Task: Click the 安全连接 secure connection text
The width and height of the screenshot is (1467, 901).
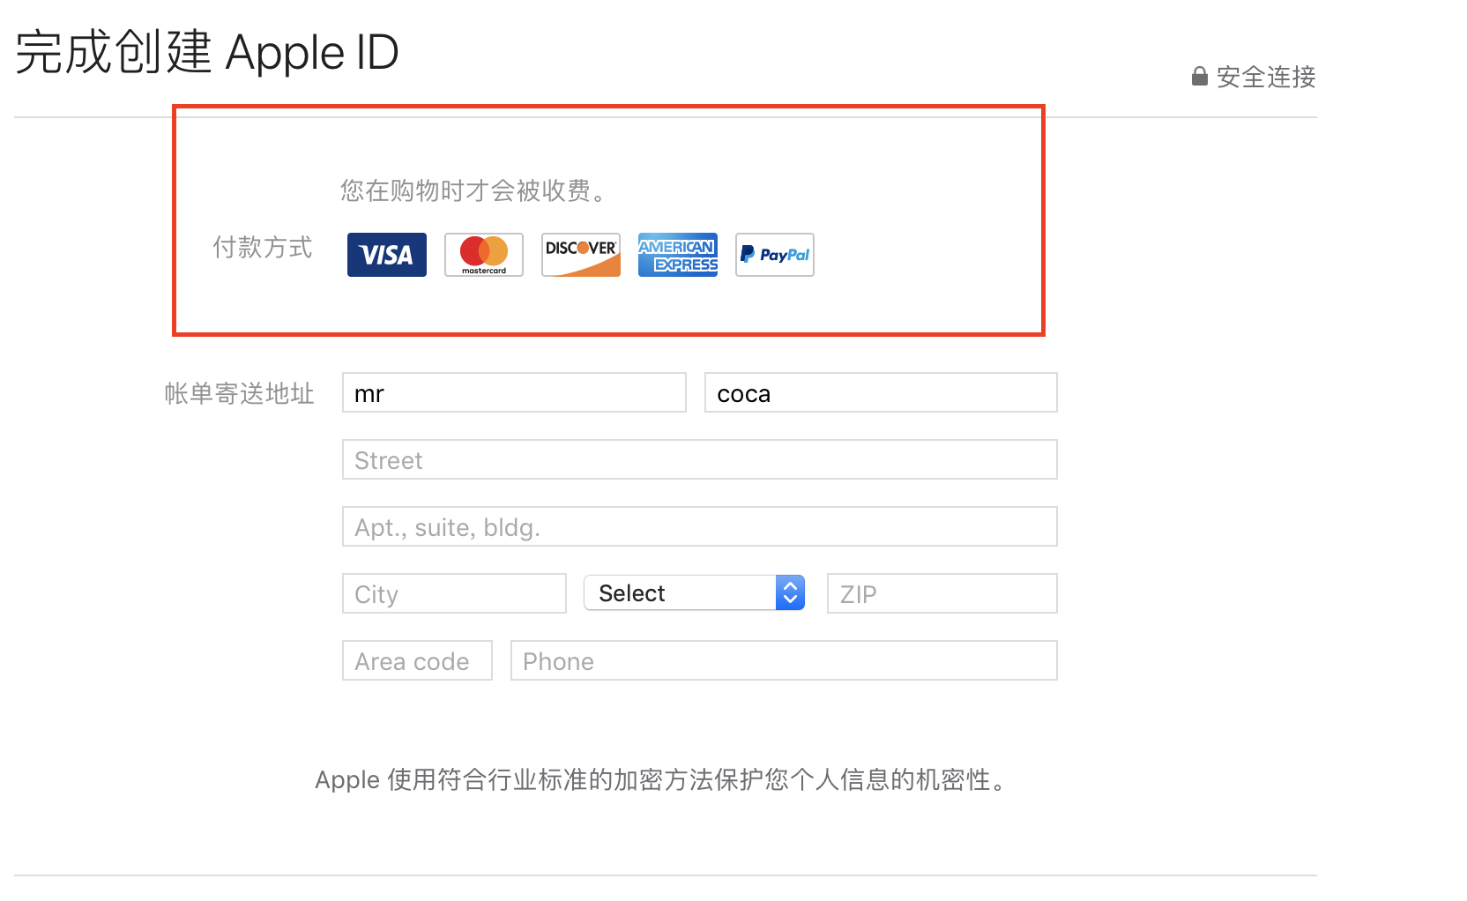Action: (x=1265, y=78)
